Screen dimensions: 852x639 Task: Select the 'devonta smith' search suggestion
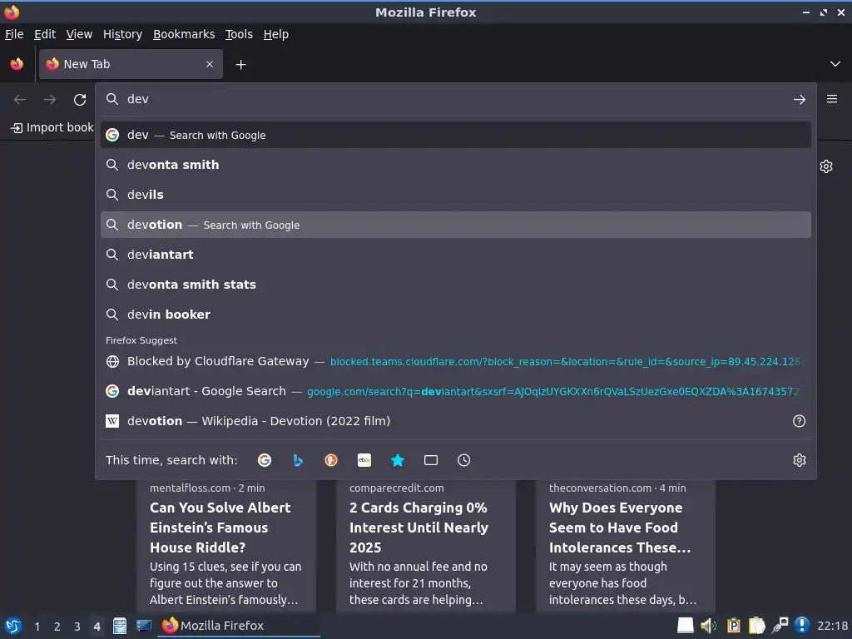click(x=455, y=165)
